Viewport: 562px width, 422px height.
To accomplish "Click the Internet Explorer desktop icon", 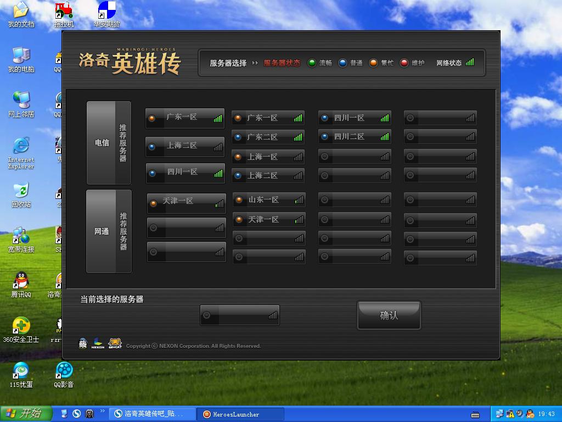I will tap(21, 153).
